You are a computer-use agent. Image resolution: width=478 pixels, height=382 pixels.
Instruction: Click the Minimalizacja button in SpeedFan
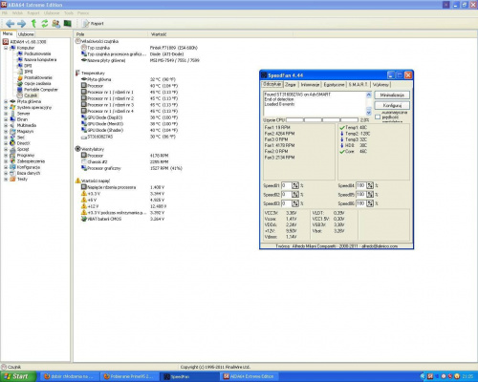[x=392, y=95]
